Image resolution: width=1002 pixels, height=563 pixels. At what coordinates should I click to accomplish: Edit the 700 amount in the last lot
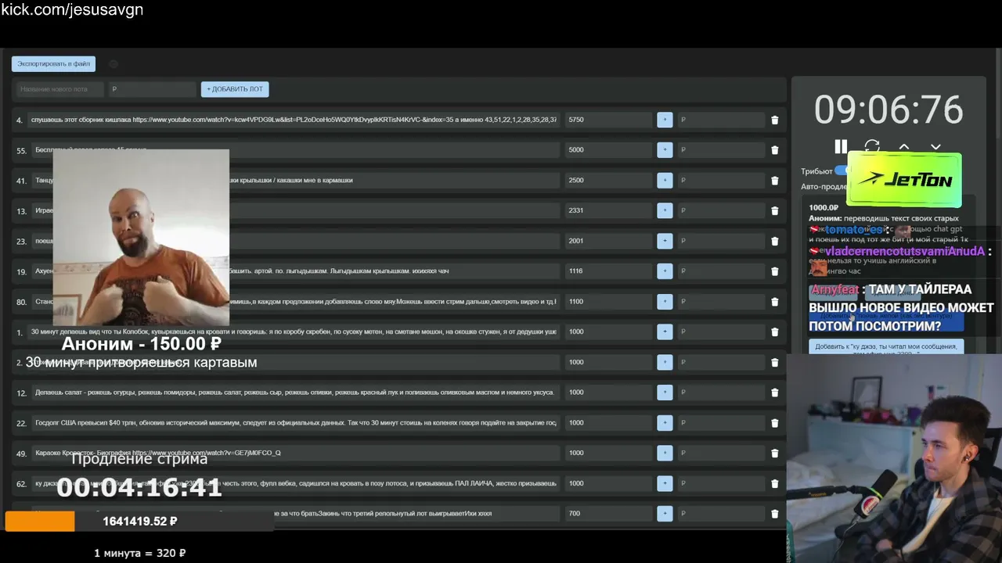pyautogui.click(x=608, y=514)
